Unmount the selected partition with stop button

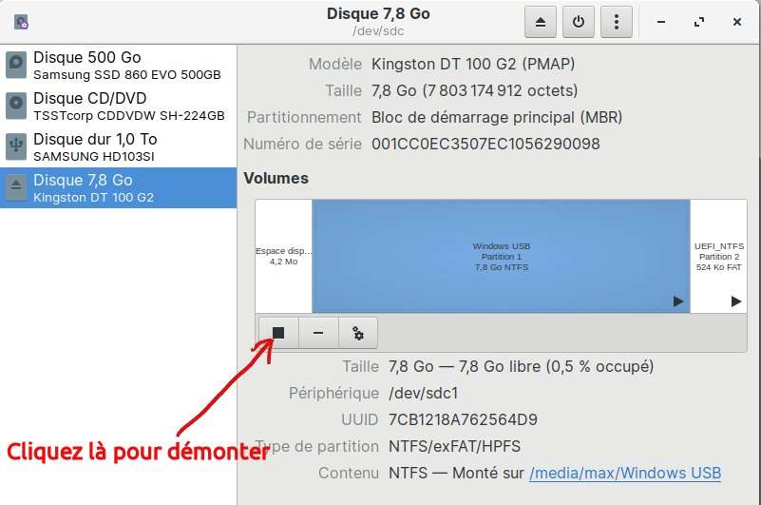(278, 333)
